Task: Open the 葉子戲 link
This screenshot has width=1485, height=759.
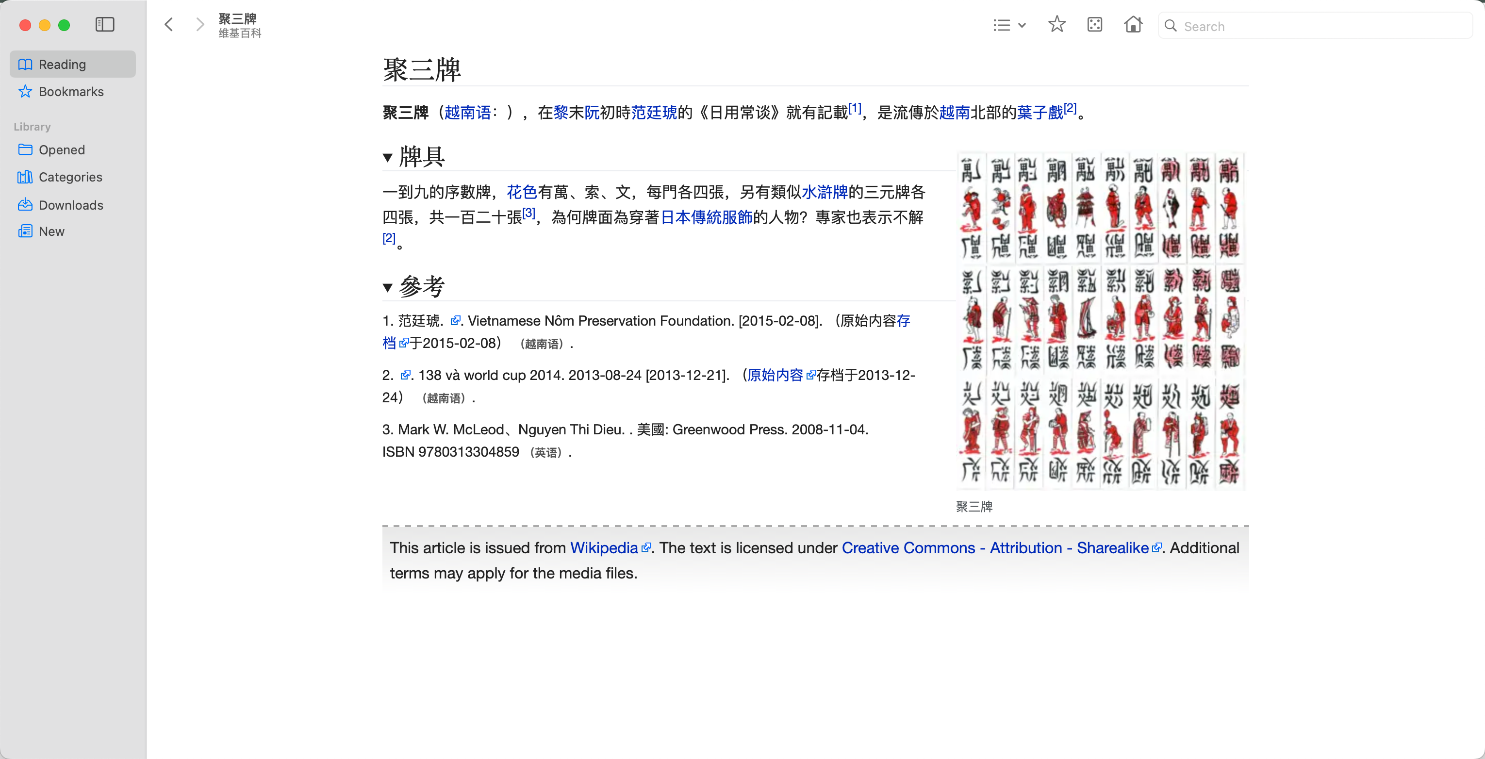Action: pos(1040,113)
